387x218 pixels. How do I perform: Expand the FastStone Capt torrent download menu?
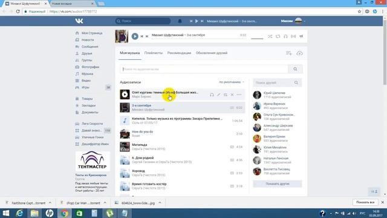point(50,203)
